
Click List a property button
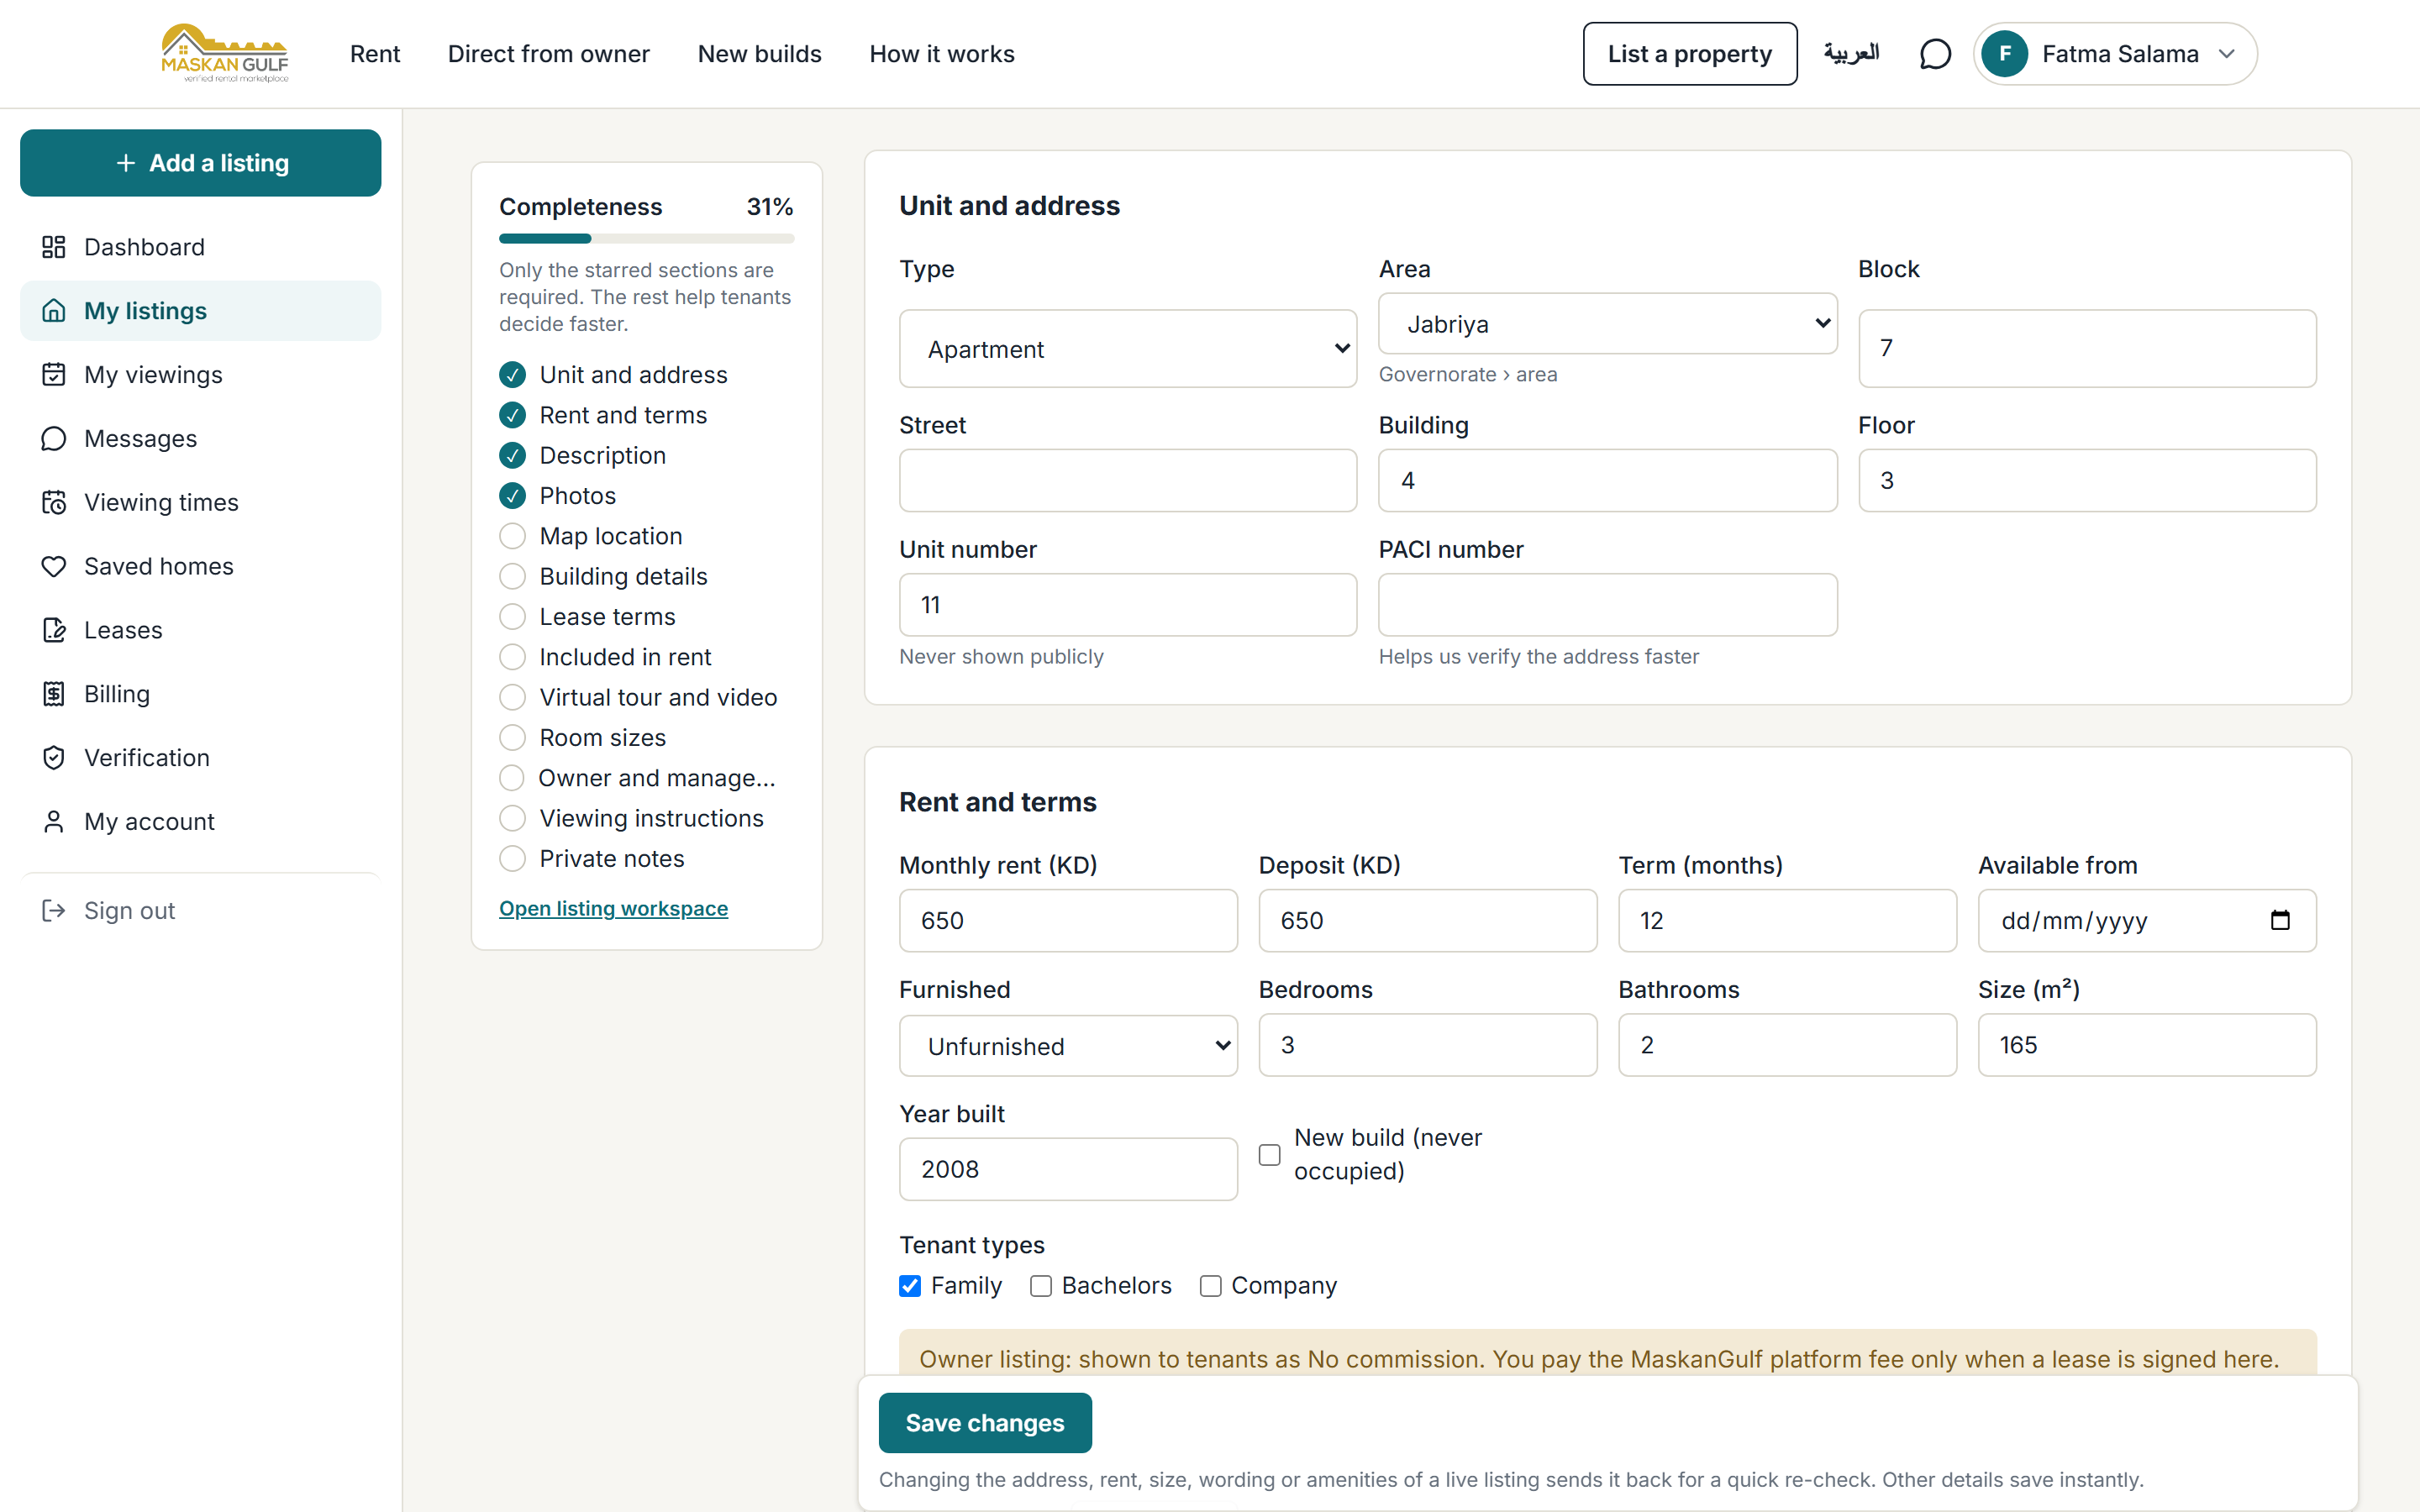1690,54
